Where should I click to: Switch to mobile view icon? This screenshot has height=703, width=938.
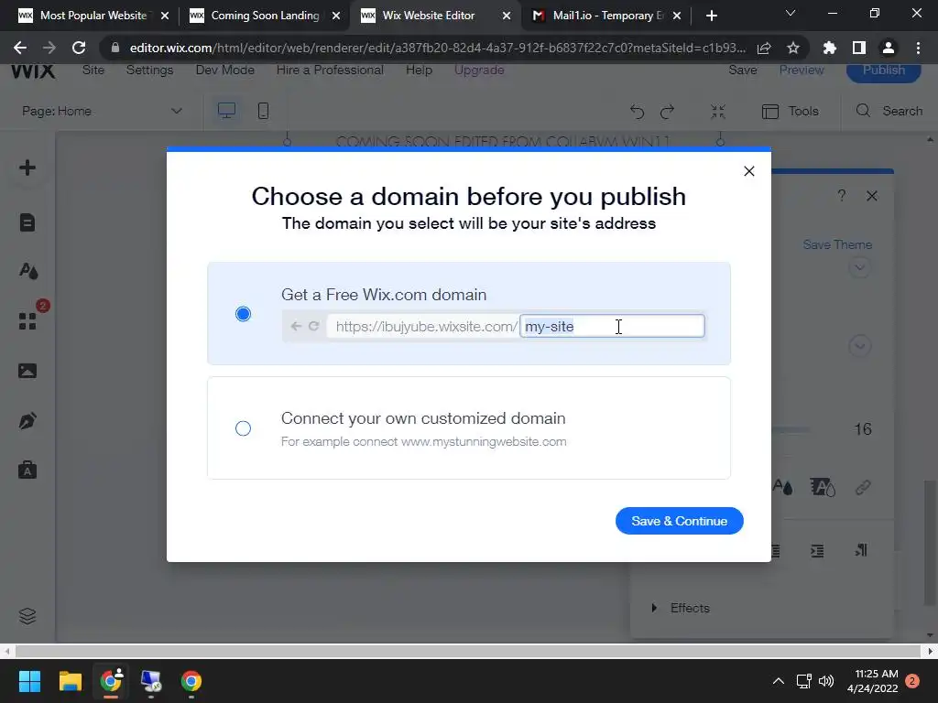263,111
